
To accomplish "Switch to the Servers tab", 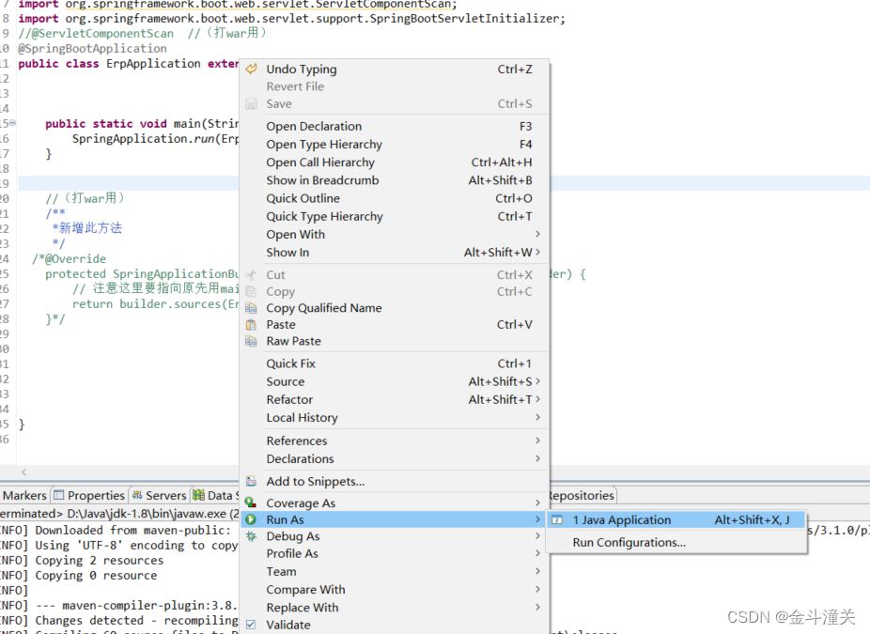I will tap(159, 495).
